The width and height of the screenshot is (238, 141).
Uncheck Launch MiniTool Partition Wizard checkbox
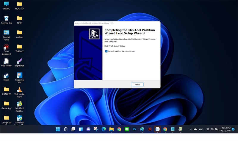tap(106, 51)
